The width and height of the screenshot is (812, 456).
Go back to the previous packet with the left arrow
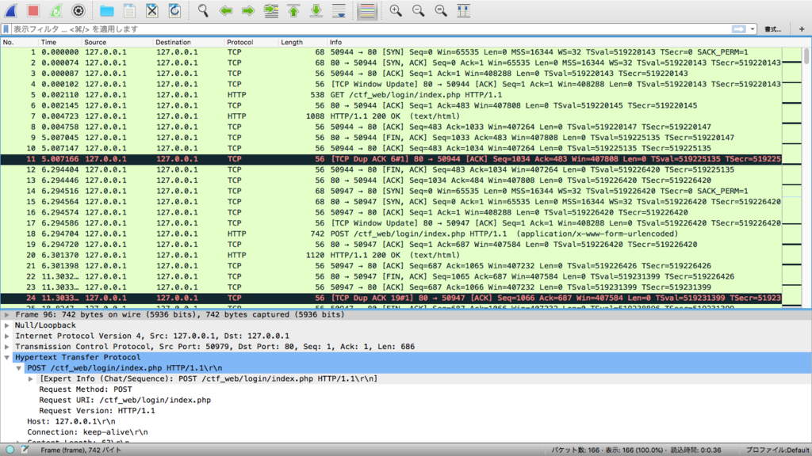tap(226, 10)
